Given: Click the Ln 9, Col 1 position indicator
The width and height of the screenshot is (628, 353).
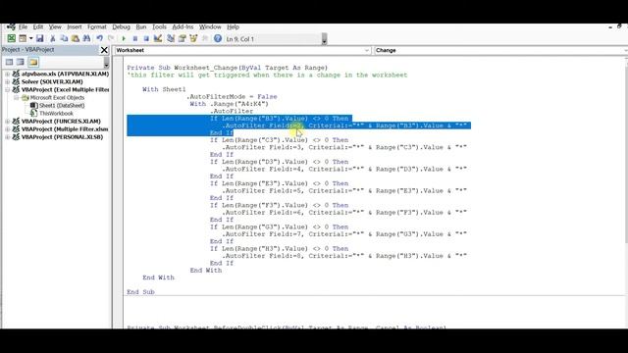Looking at the screenshot, I should (x=240, y=39).
